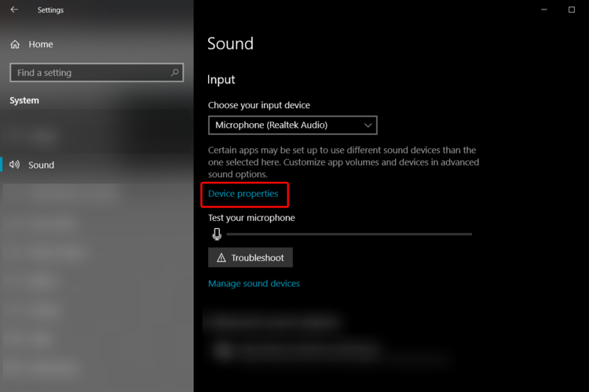589x392 pixels.
Task: Click the Home house icon
Action: pos(15,45)
